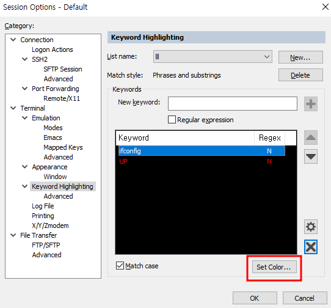
Task: Open the List name dropdown
Action: tap(213, 57)
